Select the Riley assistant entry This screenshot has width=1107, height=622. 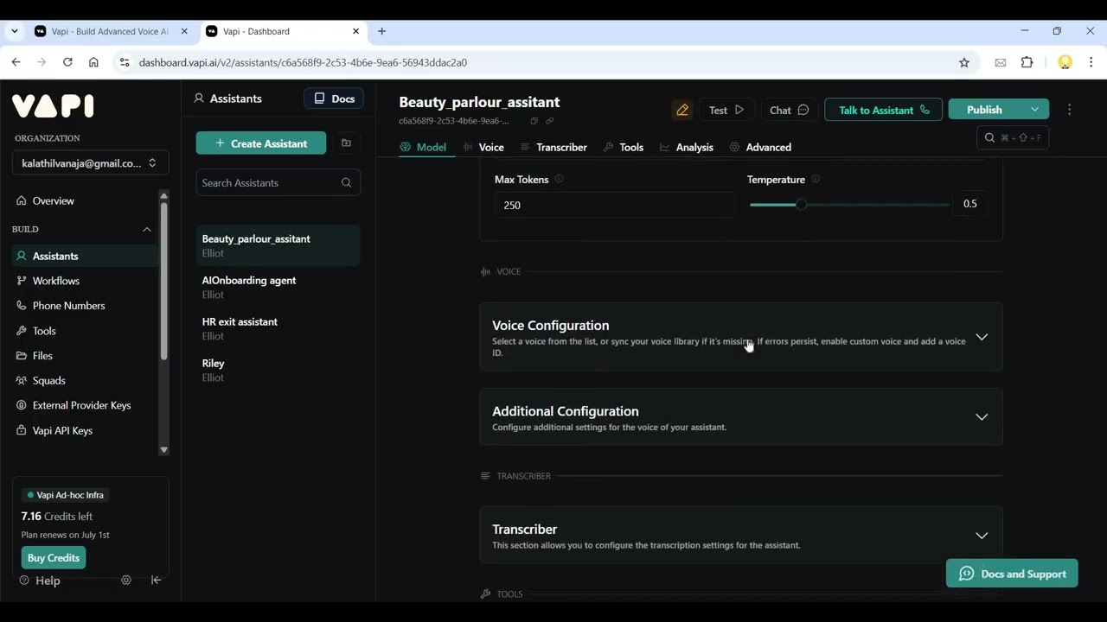coord(278,370)
